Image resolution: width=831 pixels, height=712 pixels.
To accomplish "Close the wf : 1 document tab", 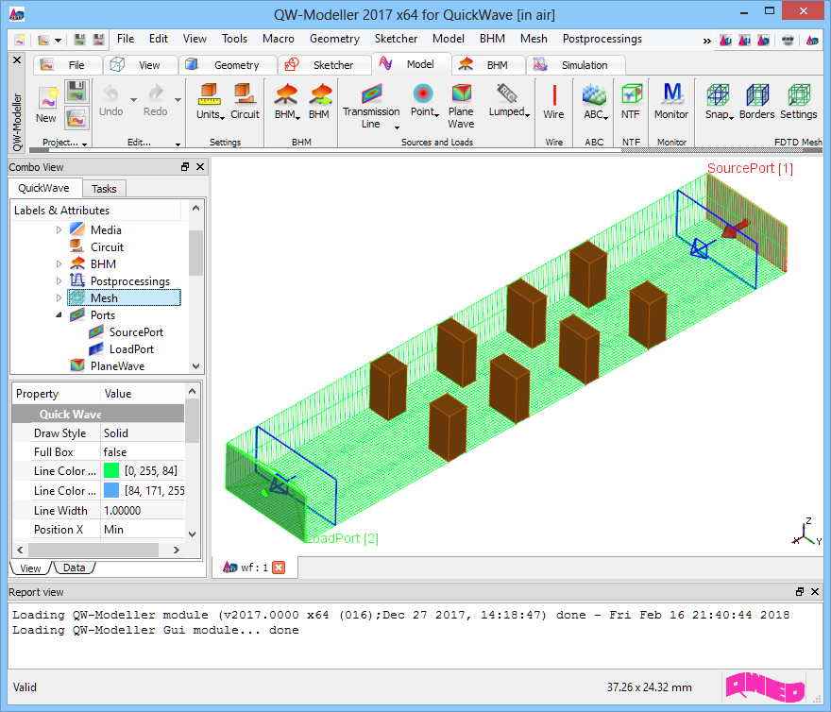I will coord(279,568).
